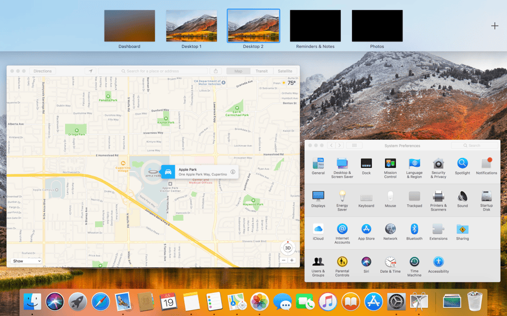Select Dashboard space thumbnail
Image resolution: width=507 pixels, height=316 pixels.
129,26
